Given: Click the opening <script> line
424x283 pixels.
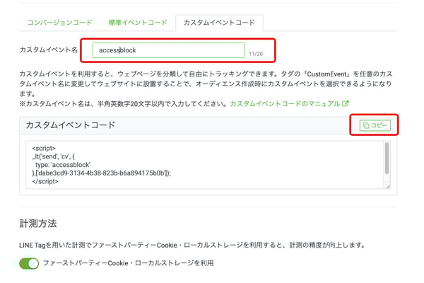Looking at the screenshot, I should pos(44,148).
